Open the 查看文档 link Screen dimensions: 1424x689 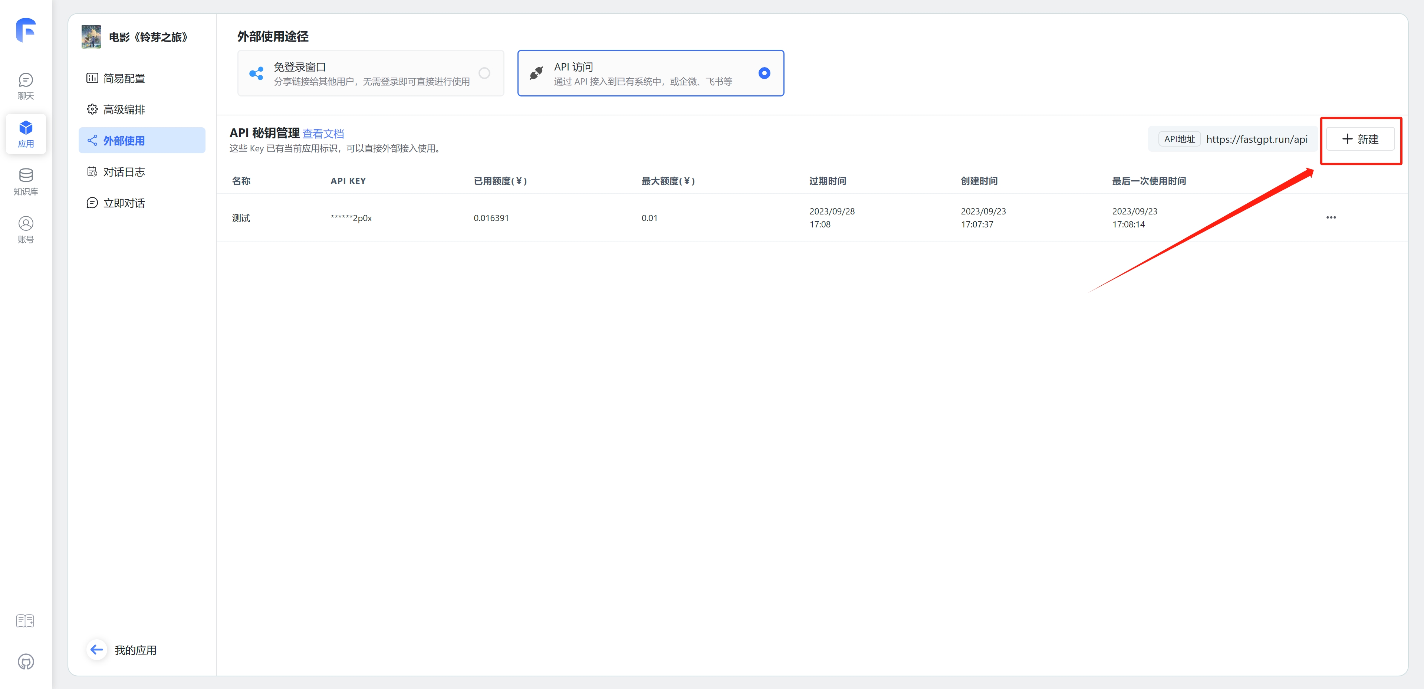coord(323,133)
